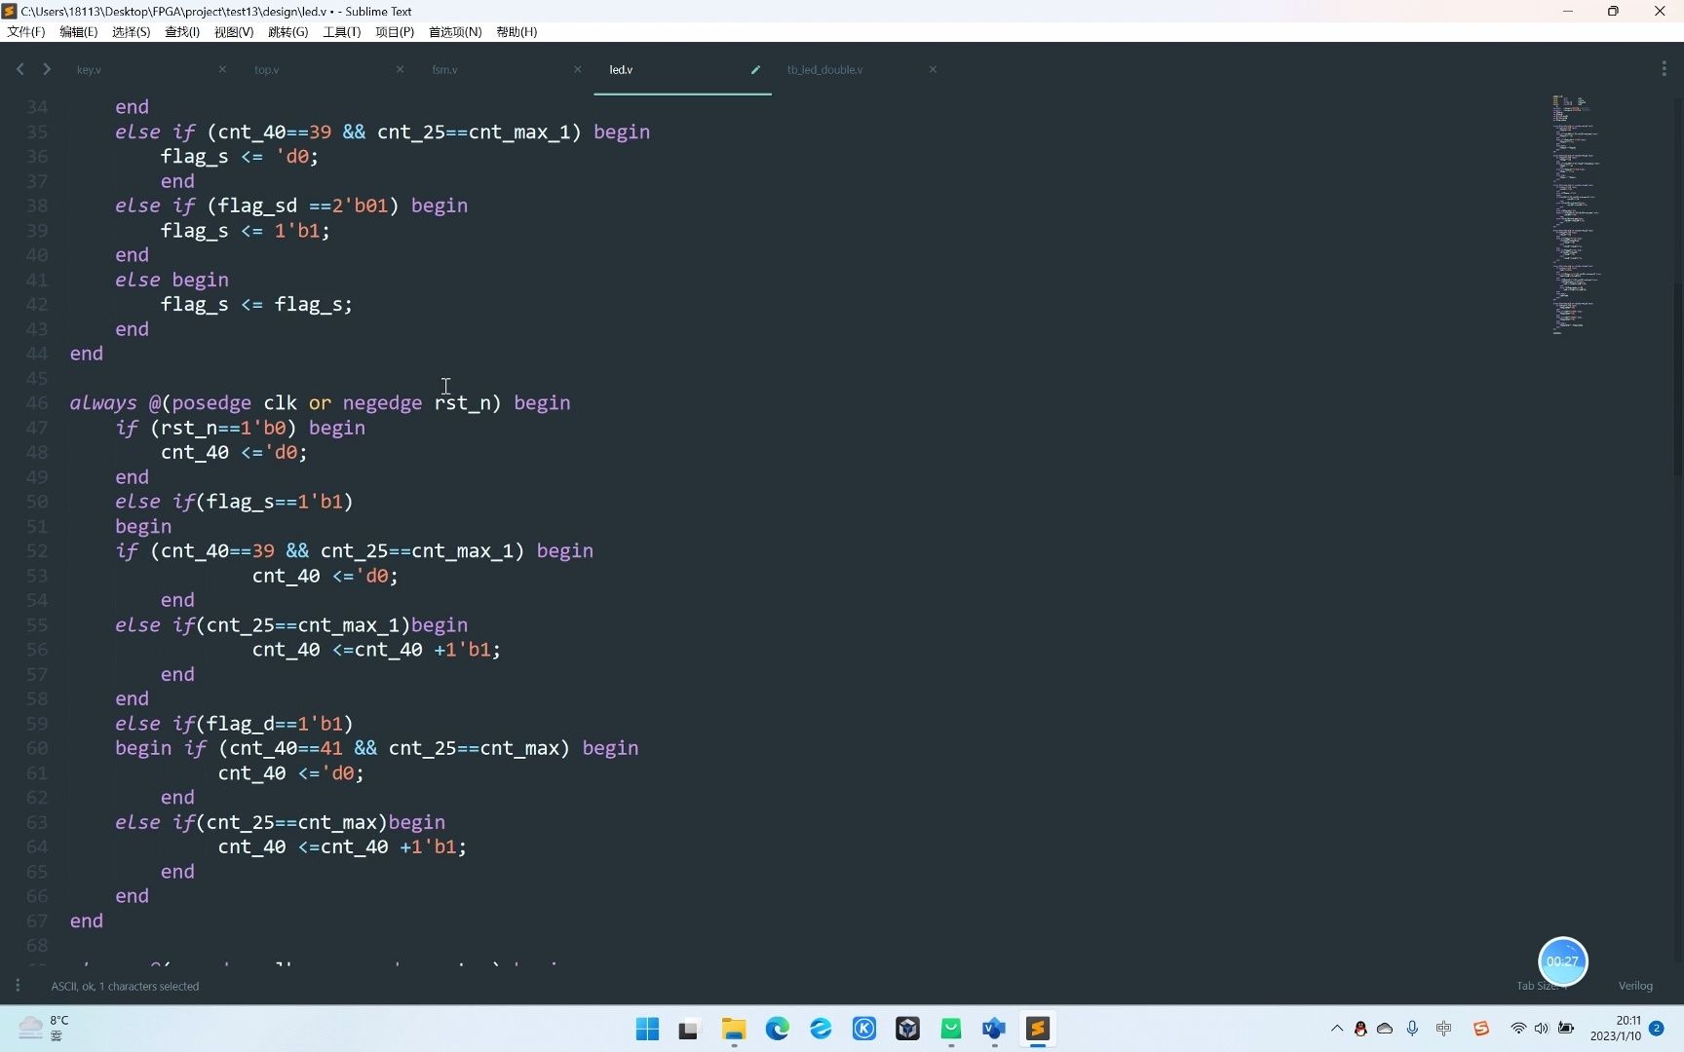Click the unsaved-changes pencil icon on led.v tab
Viewport: 1684px width, 1052px height.
click(755, 69)
